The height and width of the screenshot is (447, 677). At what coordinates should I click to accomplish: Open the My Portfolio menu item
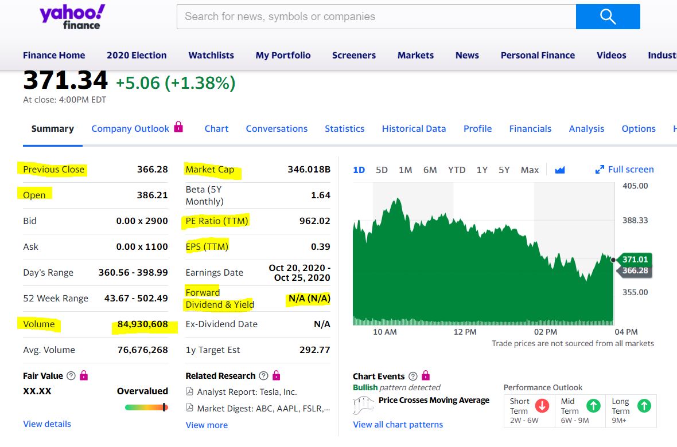coord(283,55)
